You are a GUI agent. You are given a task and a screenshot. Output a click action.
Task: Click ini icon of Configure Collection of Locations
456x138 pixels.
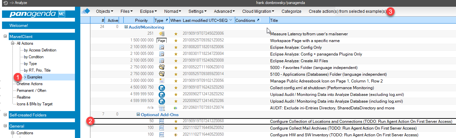[x=162, y=121]
